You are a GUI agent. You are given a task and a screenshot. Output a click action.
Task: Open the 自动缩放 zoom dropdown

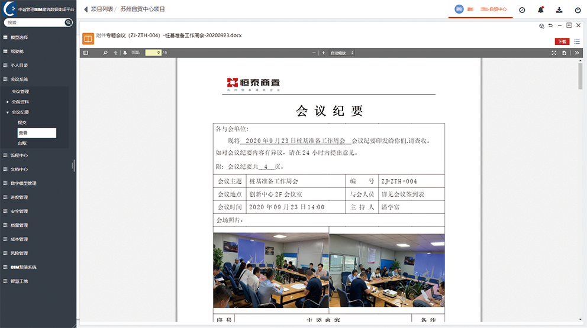(342, 53)
